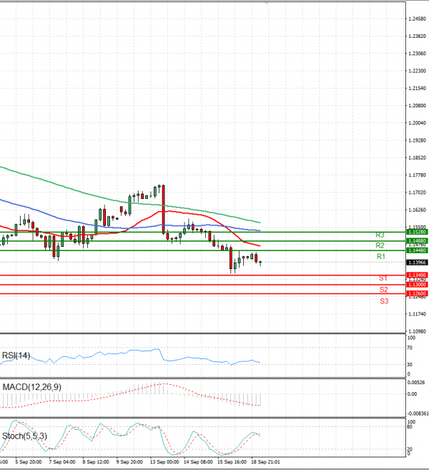Click the RSI 70 level value
This screenshot has height=470, width=429.
tap(410, 348)
